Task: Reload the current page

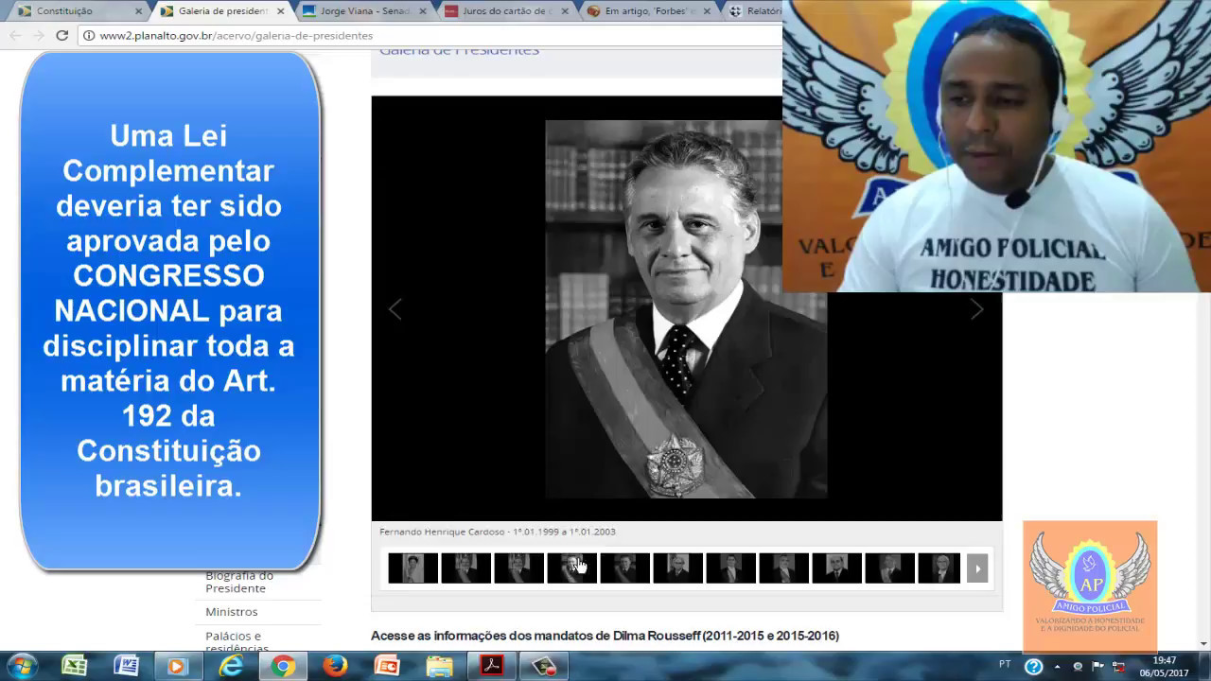Action: [x=62, y=35]
